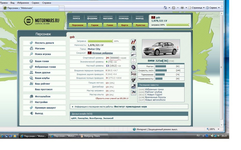Open the Избранное menu

pyautogui.click(x=23, y=3)
